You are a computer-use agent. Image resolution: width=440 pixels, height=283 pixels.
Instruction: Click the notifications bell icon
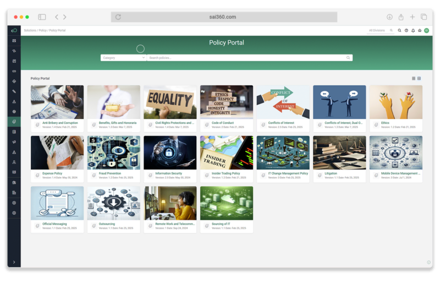coord(413,31)
